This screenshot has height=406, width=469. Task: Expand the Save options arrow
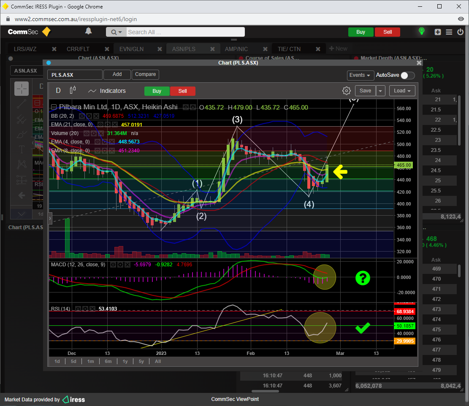[380, 91]
